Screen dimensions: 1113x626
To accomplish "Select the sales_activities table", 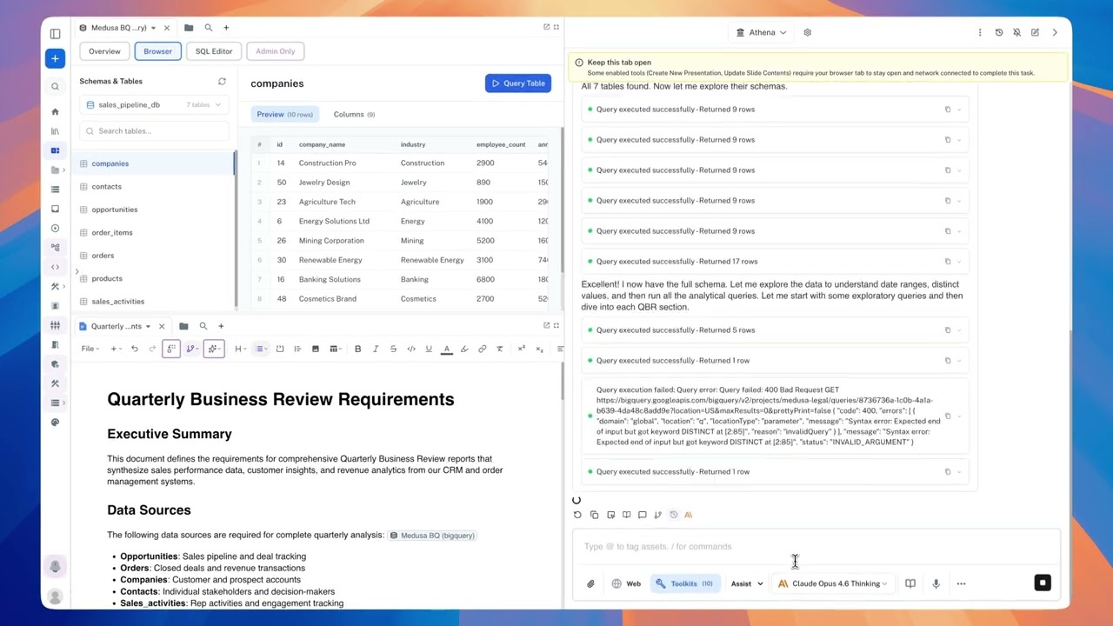I will tap(154, 301).
